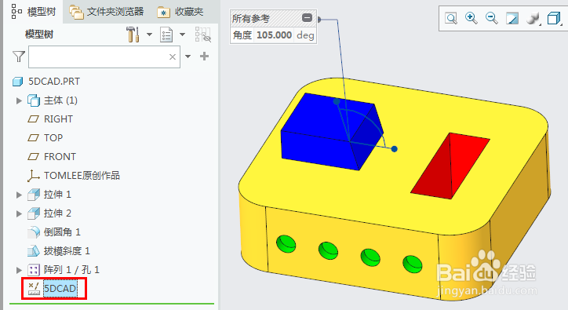Click the Zoom Out icon
Viewport: 568px width, 310px height.
point(491,18)
